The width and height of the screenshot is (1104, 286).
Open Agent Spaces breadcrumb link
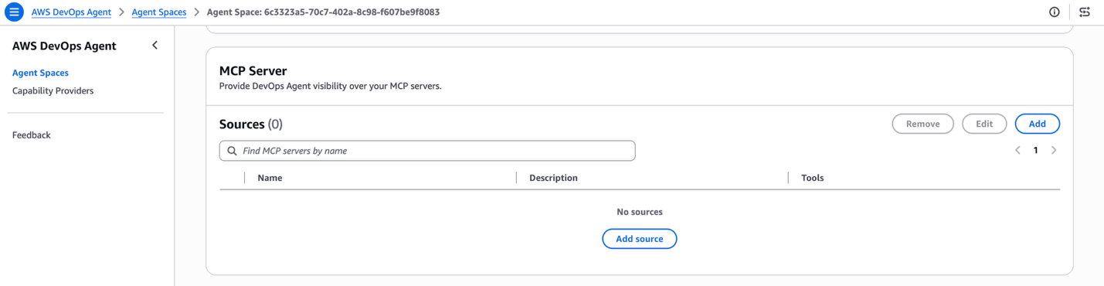pyautogui.click(x=159, y=12)
